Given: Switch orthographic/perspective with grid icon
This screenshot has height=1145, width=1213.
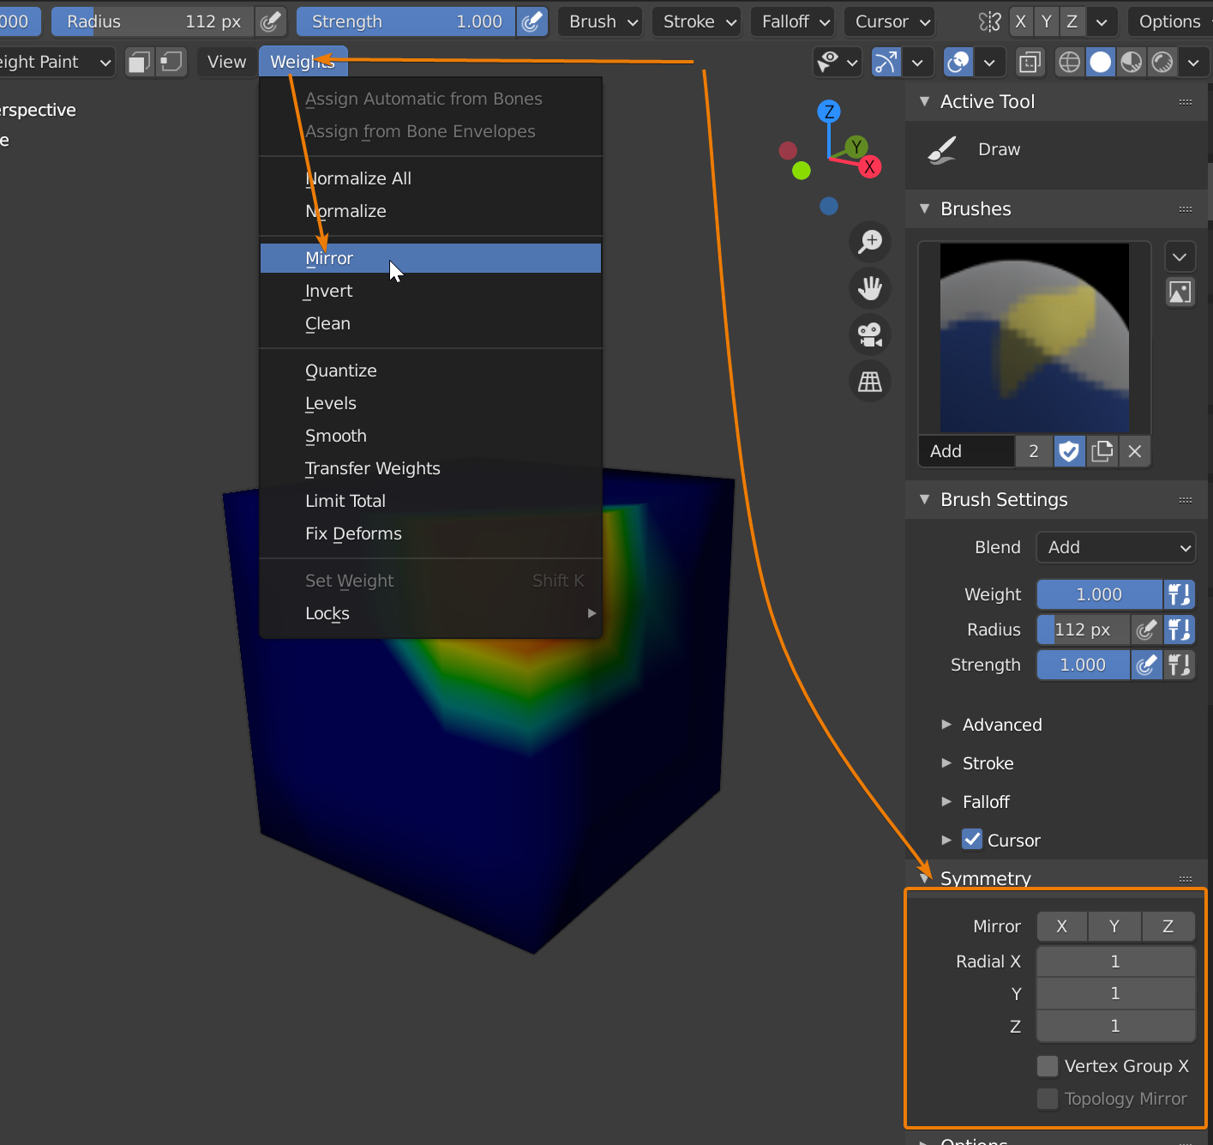Looking at the screenshot, I should point(870,382).
